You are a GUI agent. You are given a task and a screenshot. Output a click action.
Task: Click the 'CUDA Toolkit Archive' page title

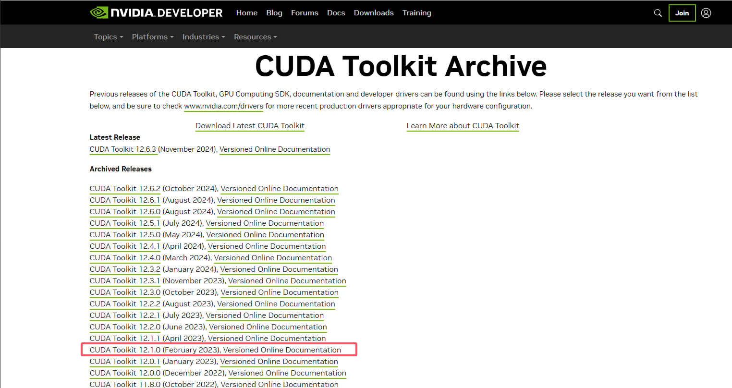click(401, 66)
